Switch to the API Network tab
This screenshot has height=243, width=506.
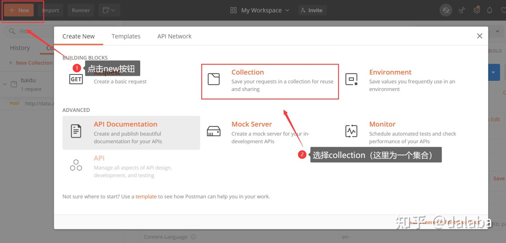tap(174, 36)
